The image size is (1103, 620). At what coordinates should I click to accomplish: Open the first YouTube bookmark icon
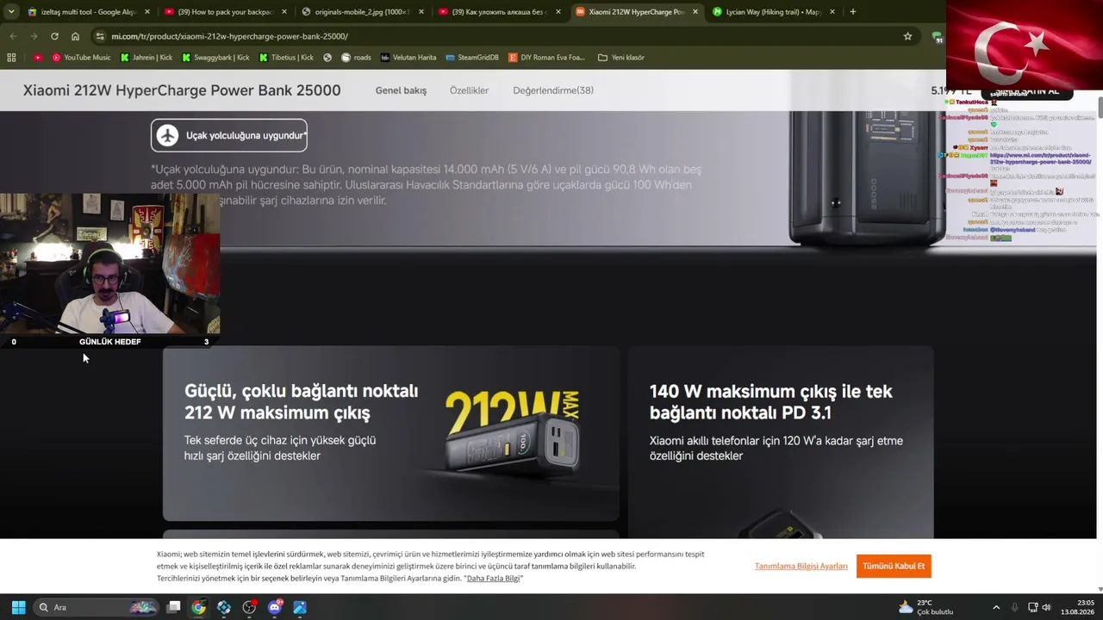[38, 58]
